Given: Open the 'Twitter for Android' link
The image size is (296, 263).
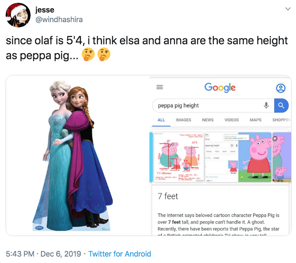Looking at the screenshot, I should click(x=120, y=254).
